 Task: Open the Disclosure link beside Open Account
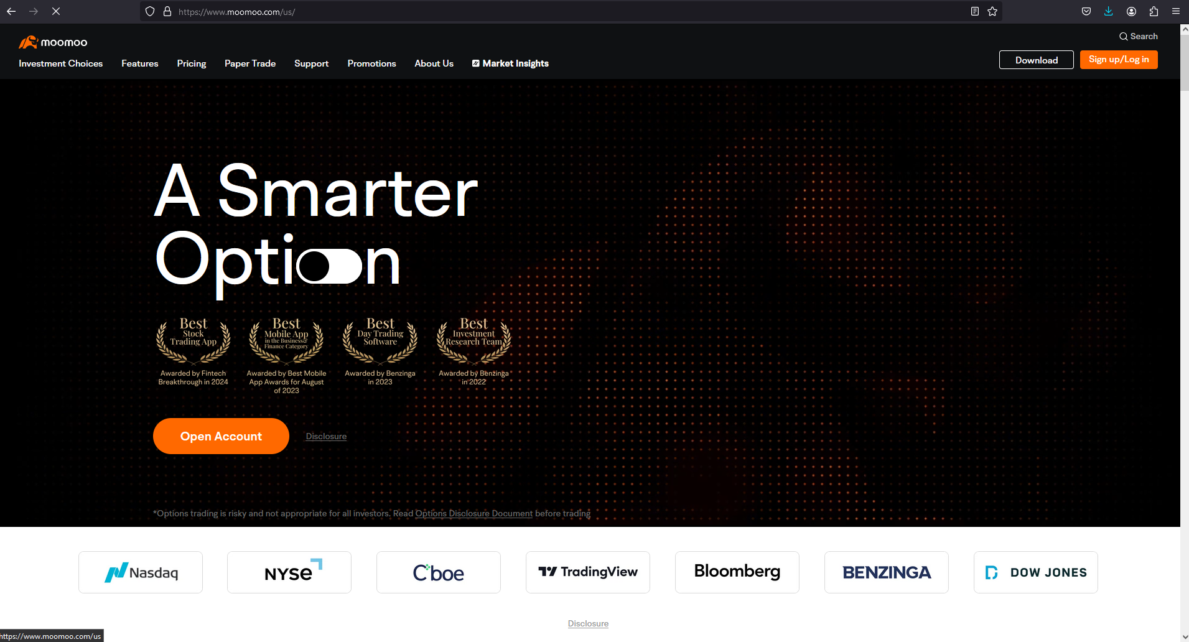tap(326, 436)
